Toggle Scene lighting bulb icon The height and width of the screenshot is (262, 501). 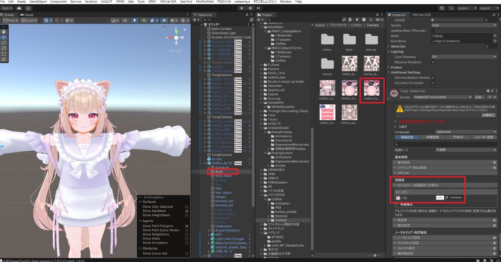point(135,20)
